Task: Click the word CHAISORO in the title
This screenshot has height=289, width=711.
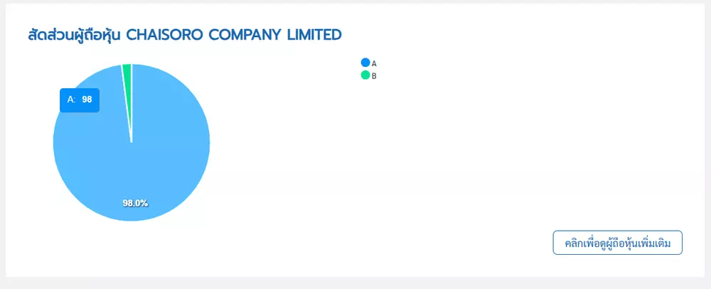Action: pos(165,33)
